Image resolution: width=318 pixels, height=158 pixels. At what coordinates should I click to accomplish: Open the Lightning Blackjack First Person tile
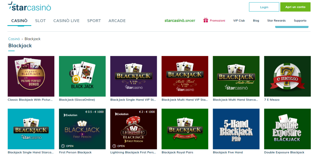pyautogui.click(x=134, y=129)
